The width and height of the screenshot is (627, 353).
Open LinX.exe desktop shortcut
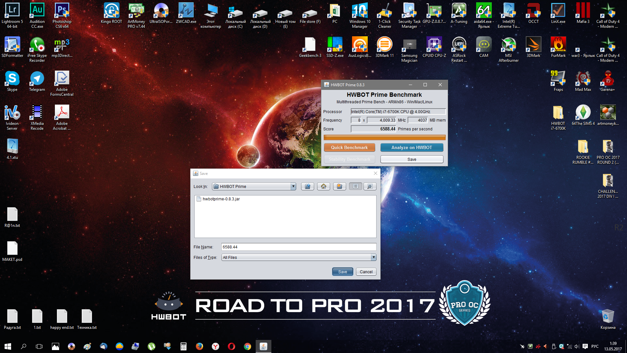point(558,13)
